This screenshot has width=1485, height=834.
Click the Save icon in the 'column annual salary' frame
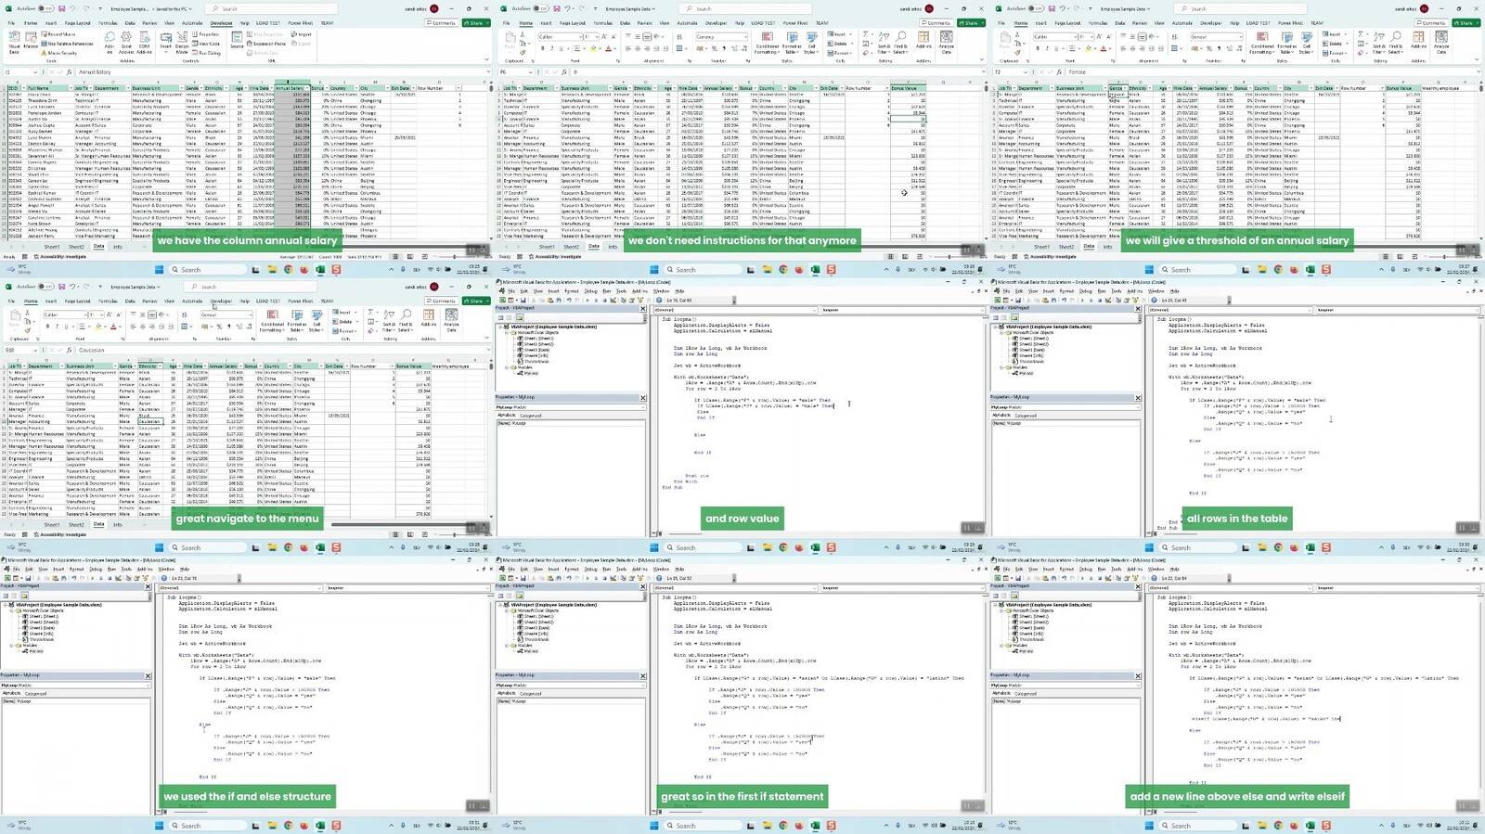(64, 8)
